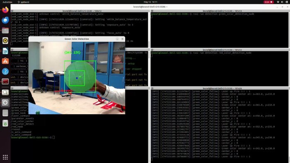Click the "ros2 run detection red_color_detection_node" command
Viewport: 290px width, 163px height.
[222, 53]
